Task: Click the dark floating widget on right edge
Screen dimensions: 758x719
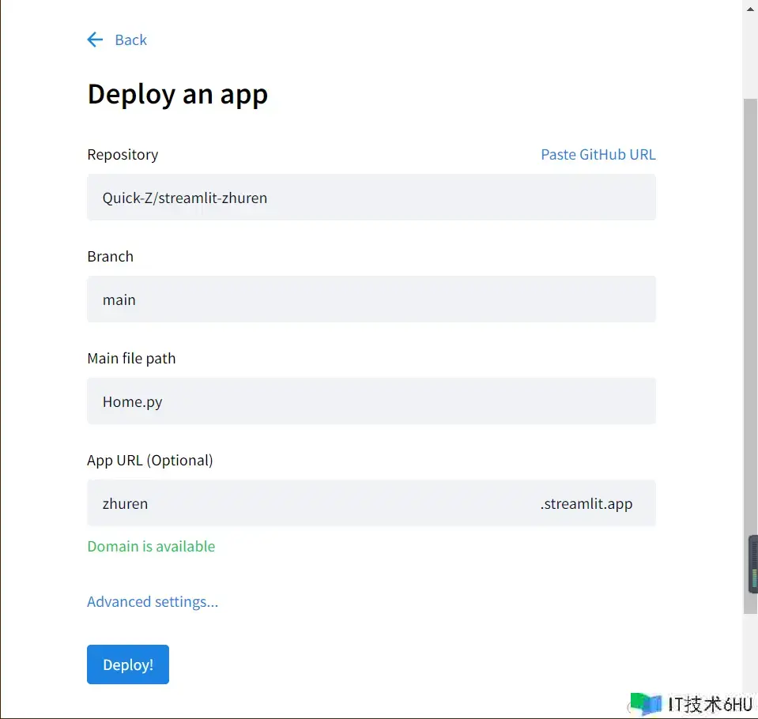Action: pyautogui.click(x=753, y=564)
